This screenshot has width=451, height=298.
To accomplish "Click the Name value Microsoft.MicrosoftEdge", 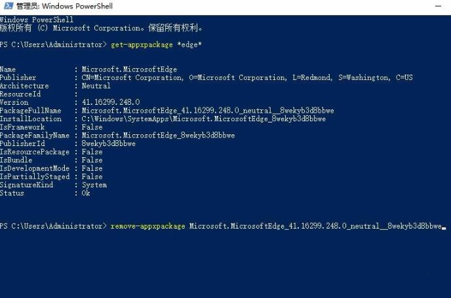I will (x=129, y=69).
